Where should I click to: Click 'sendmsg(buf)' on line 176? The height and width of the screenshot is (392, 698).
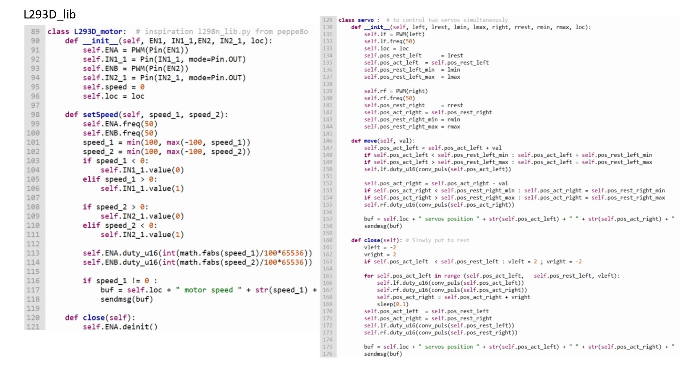click(383, 354)
